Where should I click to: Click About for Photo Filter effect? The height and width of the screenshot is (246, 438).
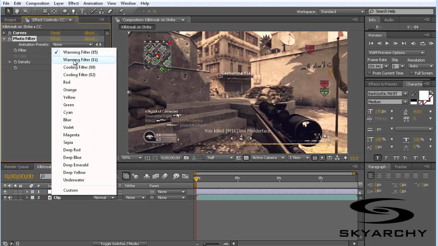pyautogui.click(x=91, y=39)
